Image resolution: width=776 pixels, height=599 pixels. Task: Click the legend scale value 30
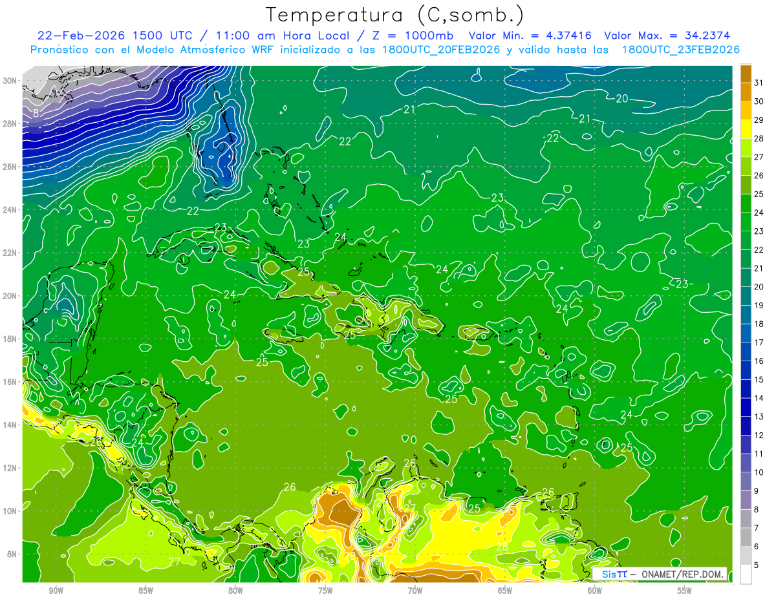click(x=759, y=101)
